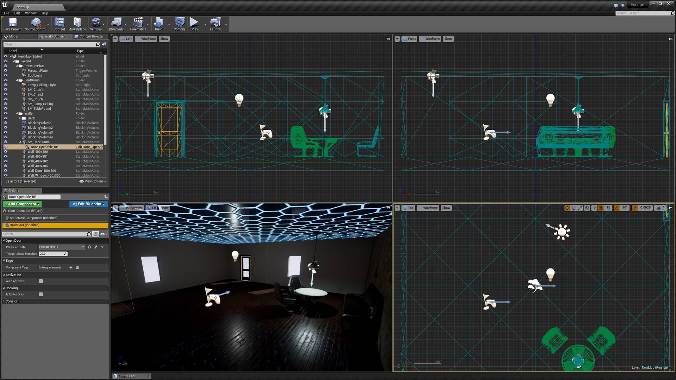Reset Pressure Plate to default arrow

(x=102, y=247)
